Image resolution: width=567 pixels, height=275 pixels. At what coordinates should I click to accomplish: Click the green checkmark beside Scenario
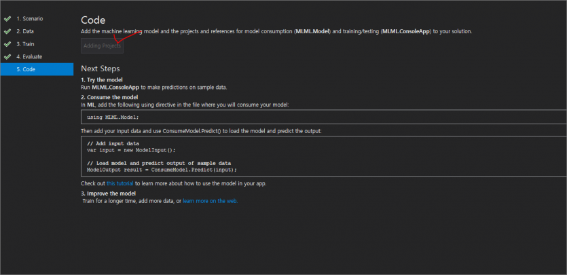point(7,18)
